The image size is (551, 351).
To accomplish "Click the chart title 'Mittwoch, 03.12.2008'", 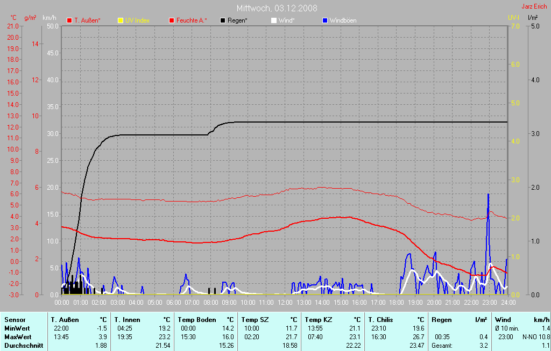I will (x=277, y=8).
